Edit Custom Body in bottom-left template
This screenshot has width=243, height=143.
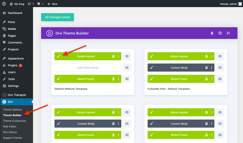tap(58, 124)
